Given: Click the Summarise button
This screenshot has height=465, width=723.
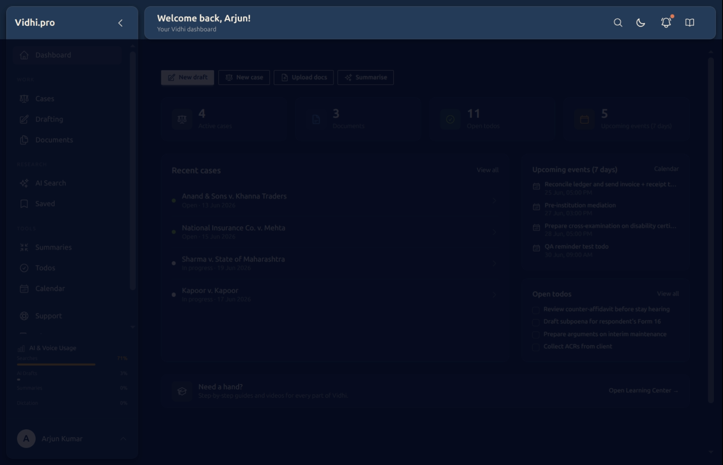Looking at the screenshot, I should [366, 77].
